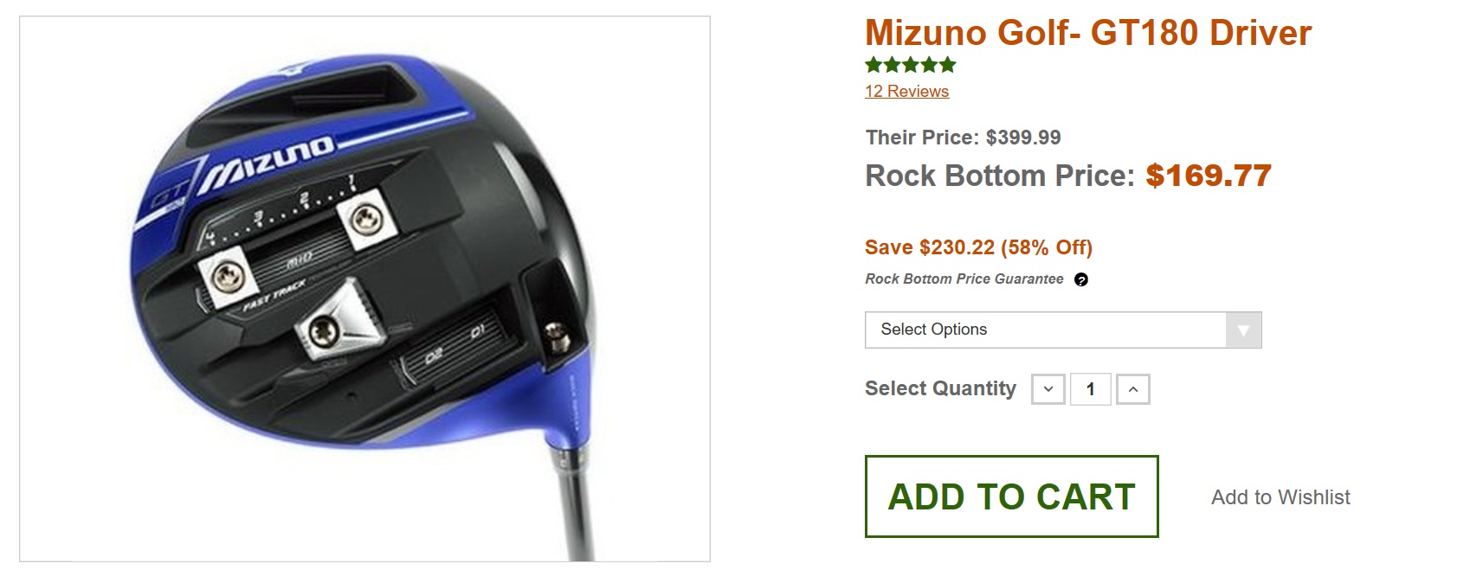Screen dimensions: 1470x570
Task: Click the question mark guarantee info icon
Action: (x=1081, y=279)
